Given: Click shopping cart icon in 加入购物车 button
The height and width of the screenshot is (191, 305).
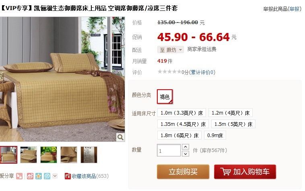Looking at the screenshot, I should coord(226,172).
